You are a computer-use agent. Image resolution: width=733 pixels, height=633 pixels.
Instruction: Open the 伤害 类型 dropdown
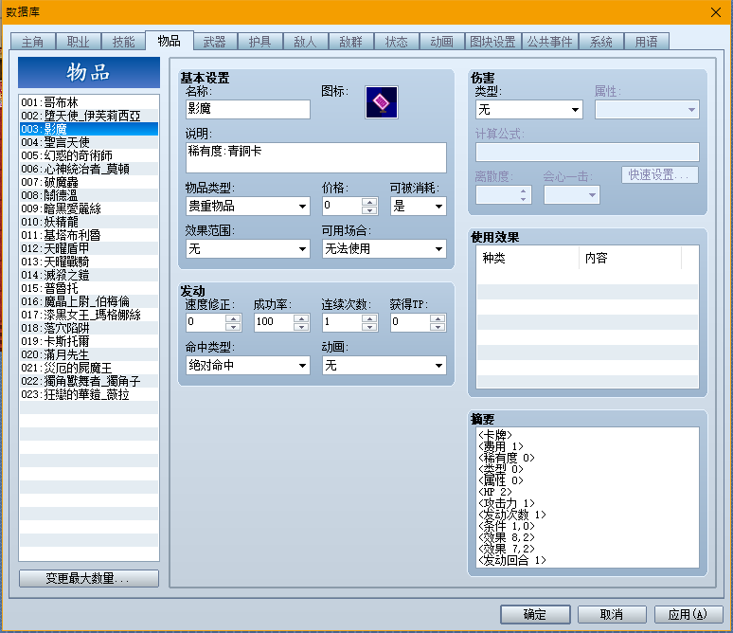click(x=529, y=110)
